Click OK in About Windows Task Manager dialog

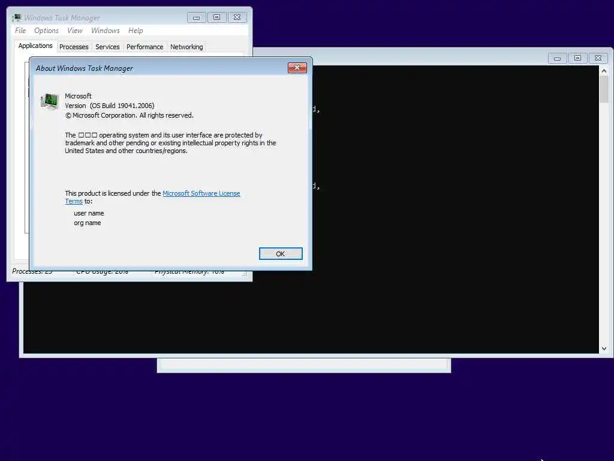(281, 254)
